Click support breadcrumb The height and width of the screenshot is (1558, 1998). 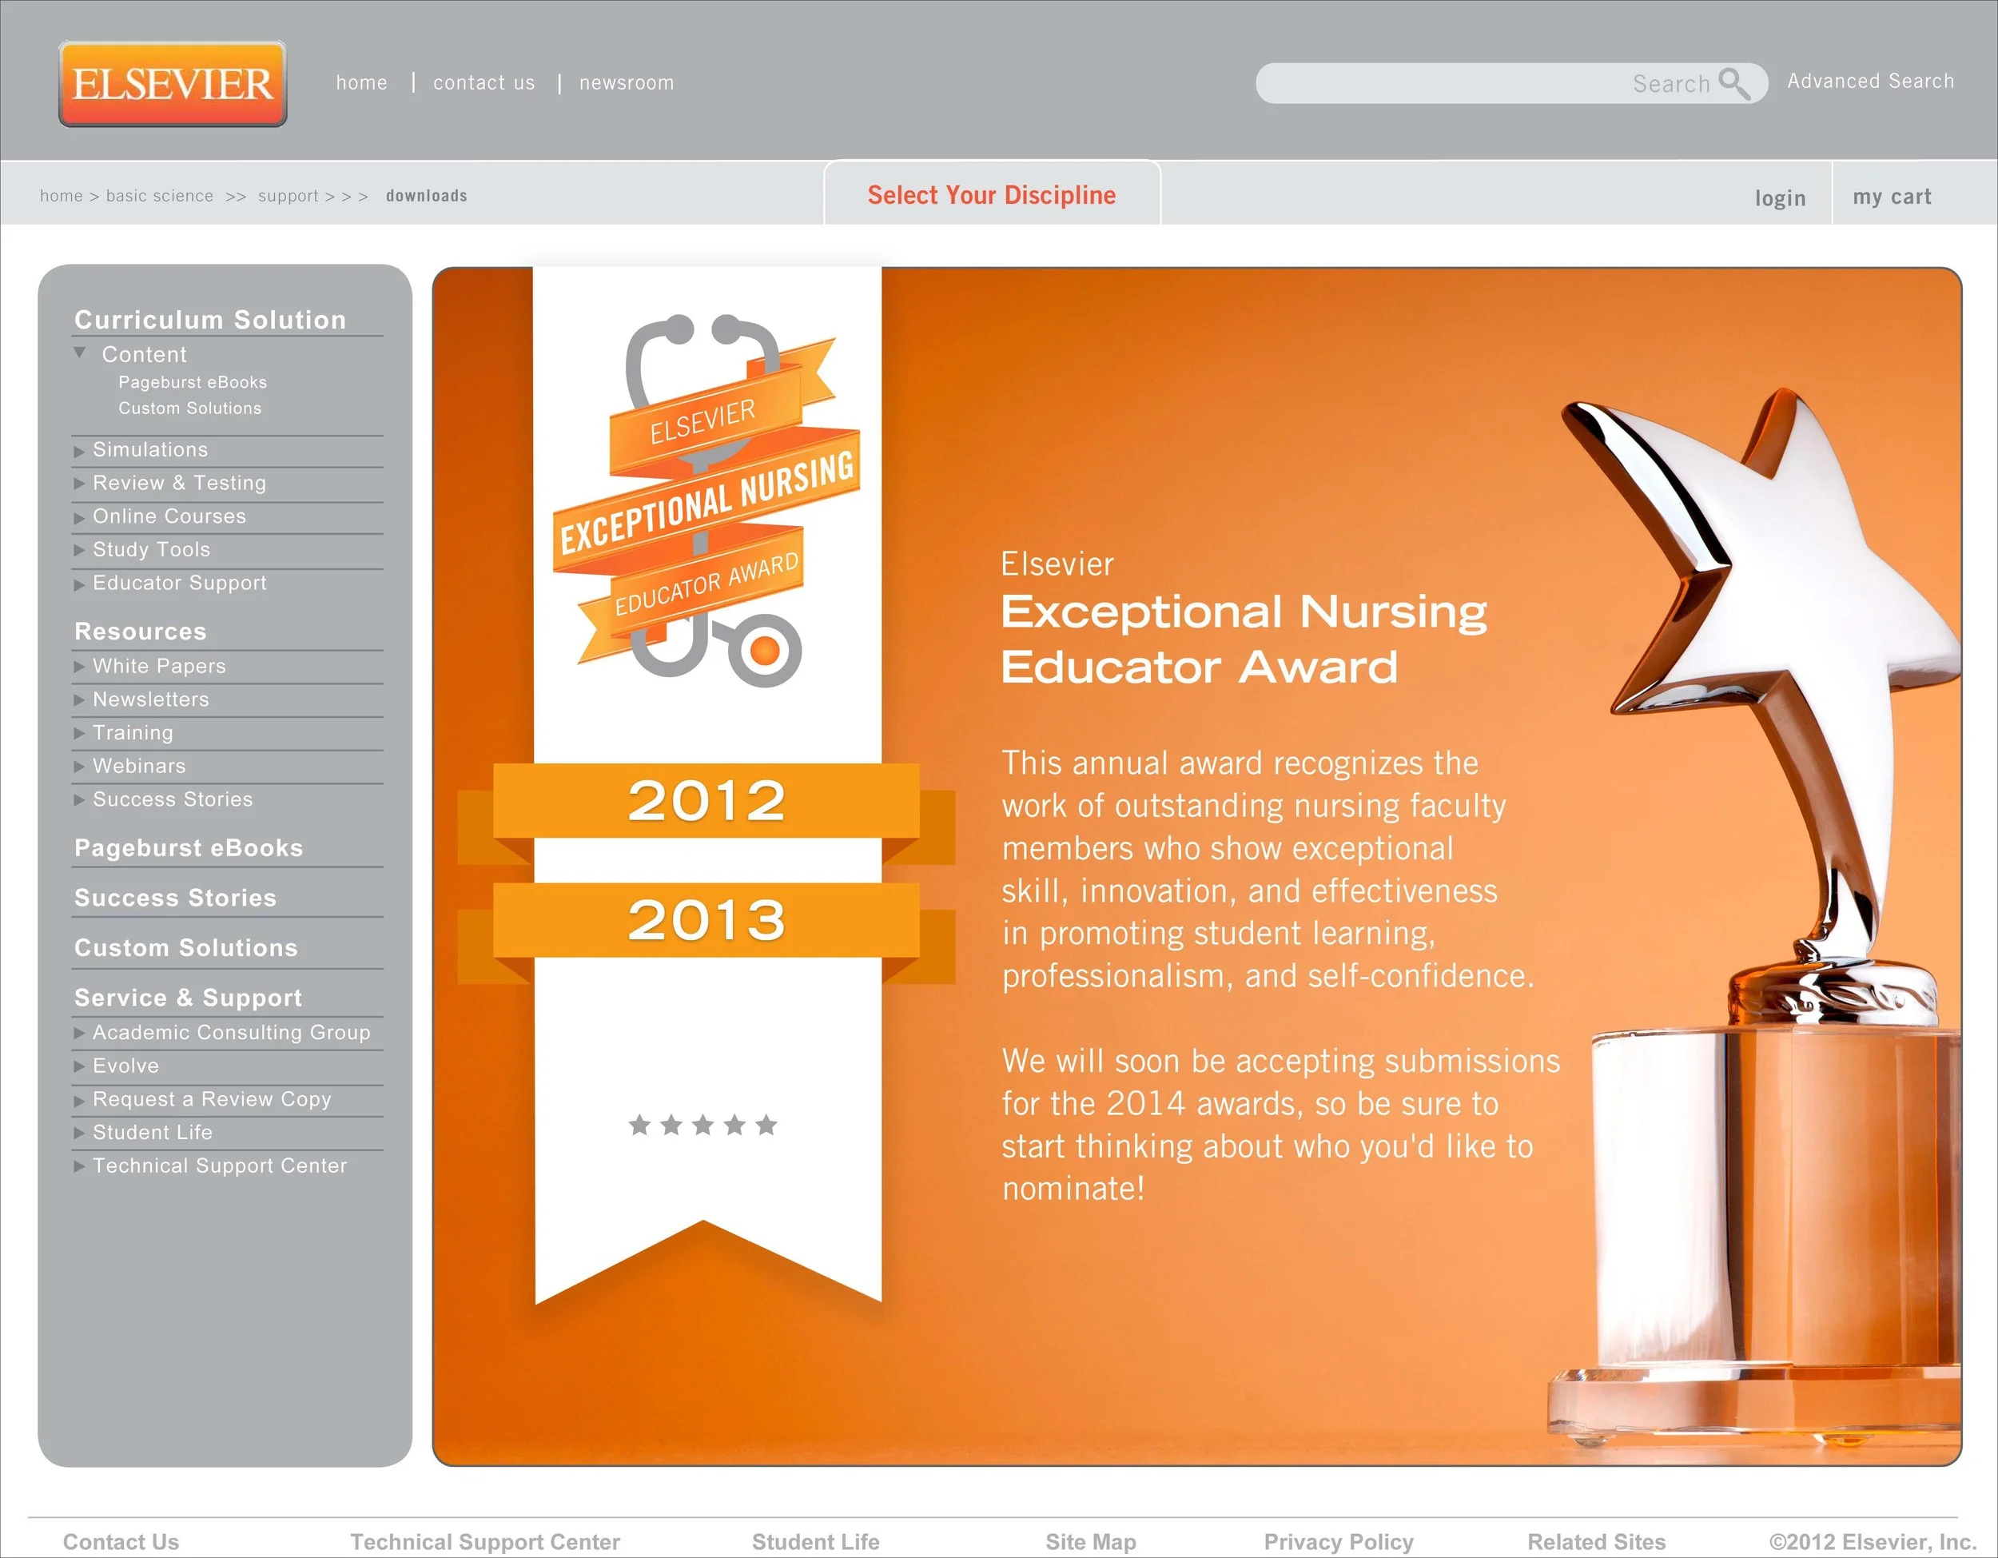click(x=289, y=196)
